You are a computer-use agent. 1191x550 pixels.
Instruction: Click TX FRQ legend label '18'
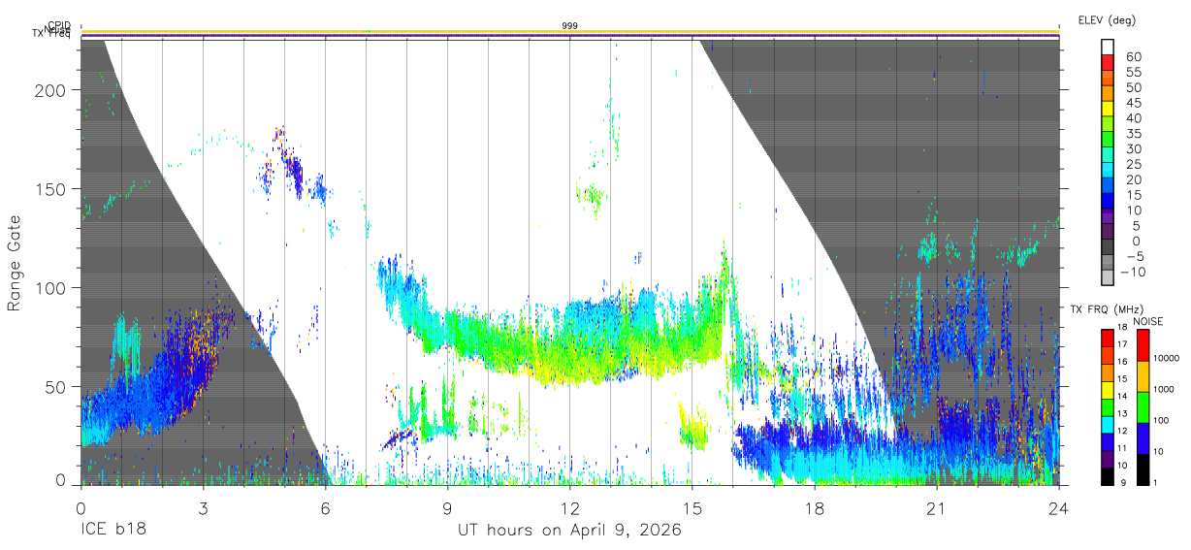[1122, 327]
